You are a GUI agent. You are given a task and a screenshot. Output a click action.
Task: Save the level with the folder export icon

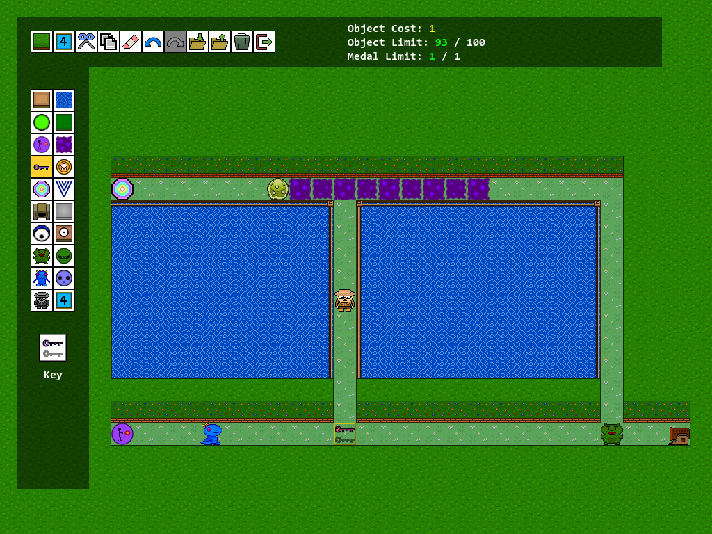(220, 41)
